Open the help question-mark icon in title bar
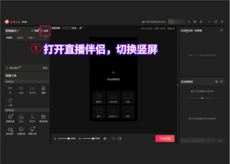 point(195,22)
